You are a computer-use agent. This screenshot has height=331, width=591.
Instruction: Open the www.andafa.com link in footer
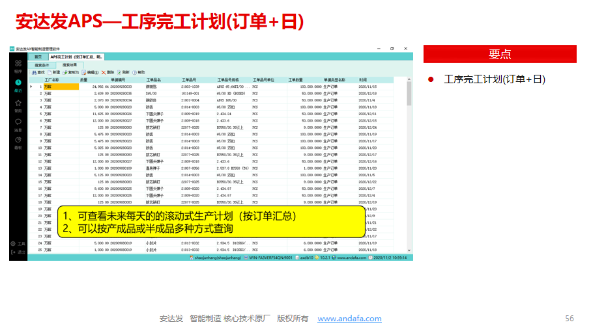(349, 319)
